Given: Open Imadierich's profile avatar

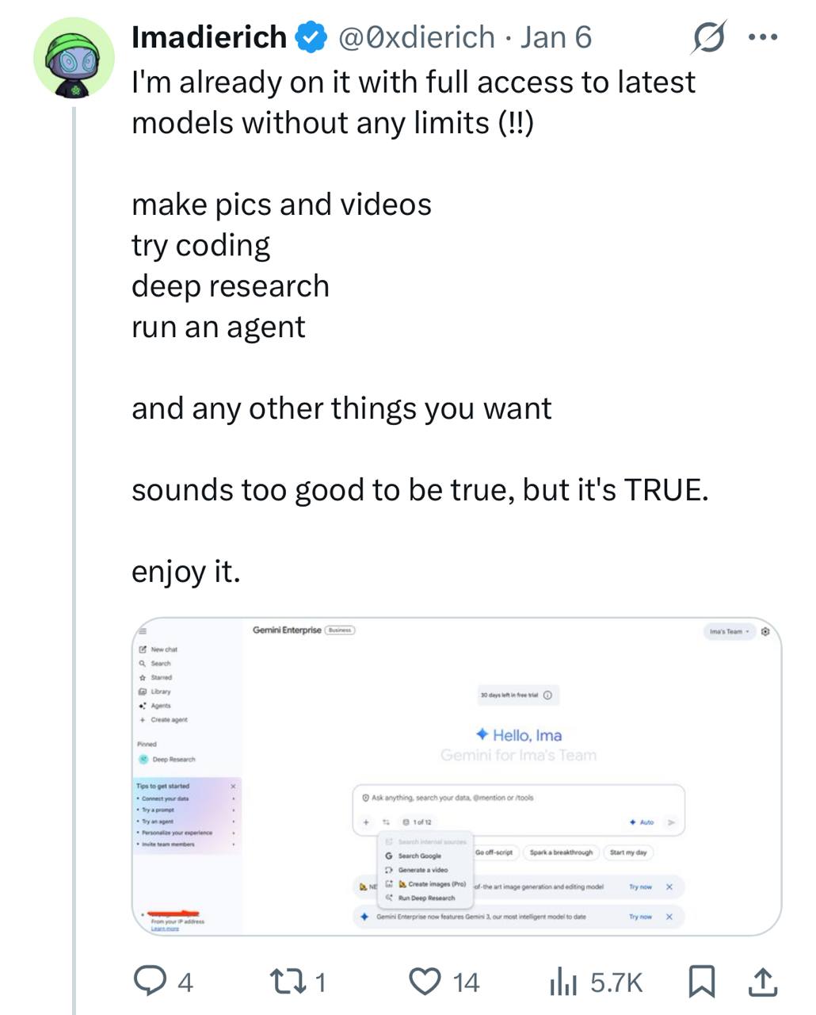Looking at the screenshot, I should (74, 59).
